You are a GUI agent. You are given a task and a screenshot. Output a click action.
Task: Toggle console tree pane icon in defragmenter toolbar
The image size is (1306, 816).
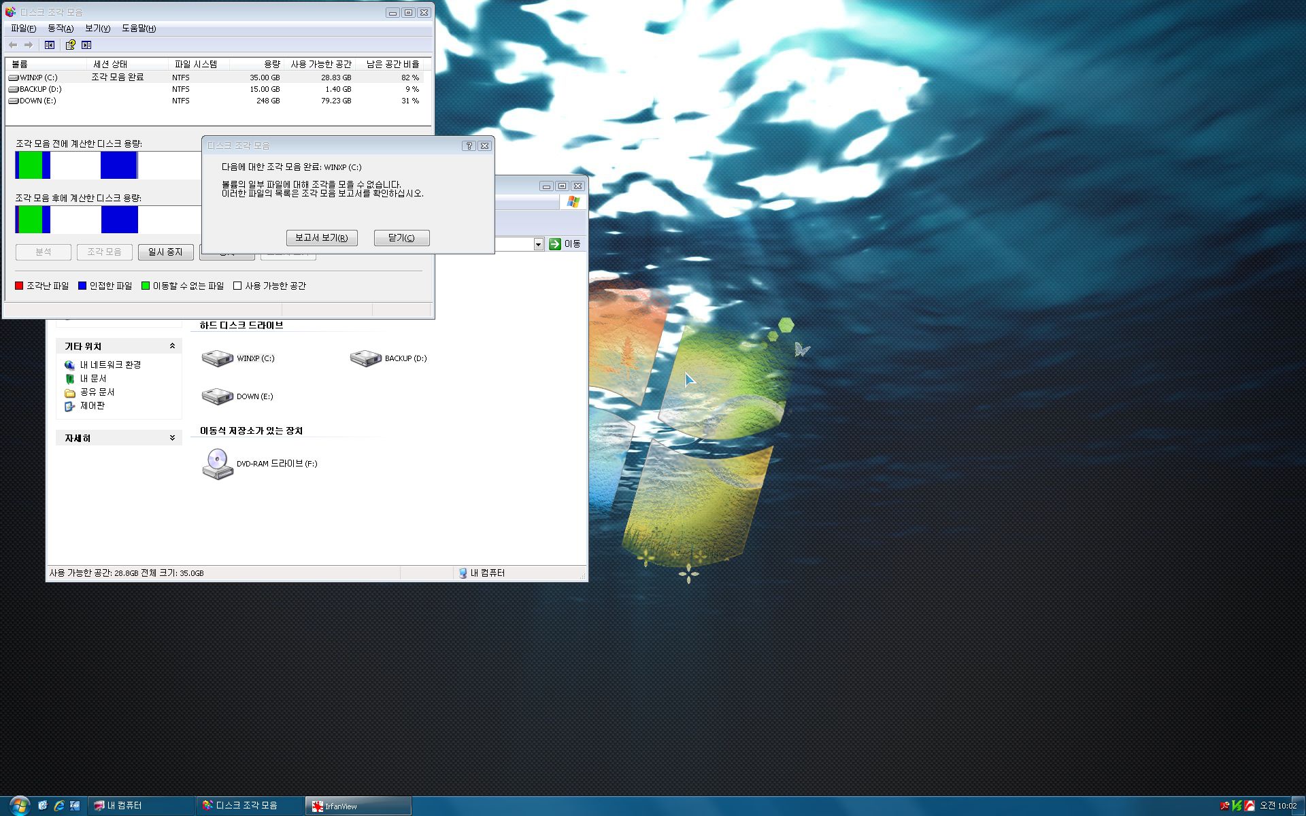pos(50,45)
